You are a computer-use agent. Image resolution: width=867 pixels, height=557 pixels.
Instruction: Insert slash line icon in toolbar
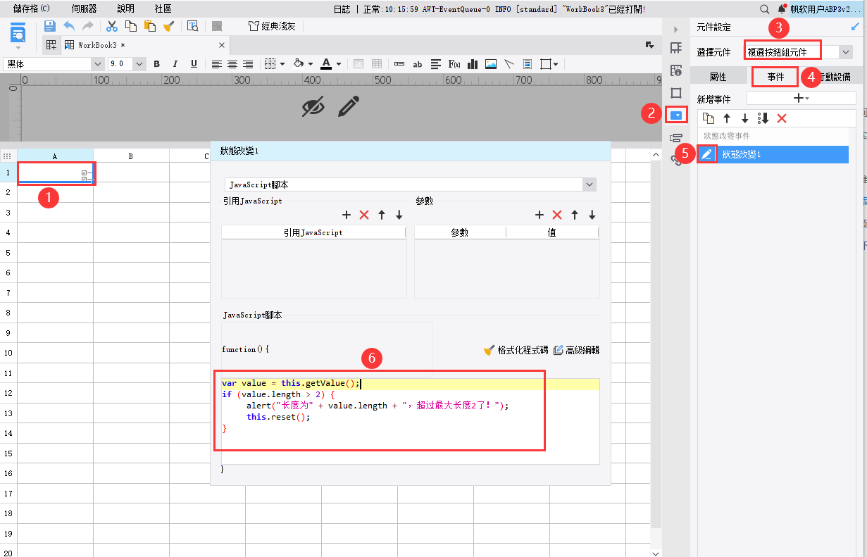509,64
